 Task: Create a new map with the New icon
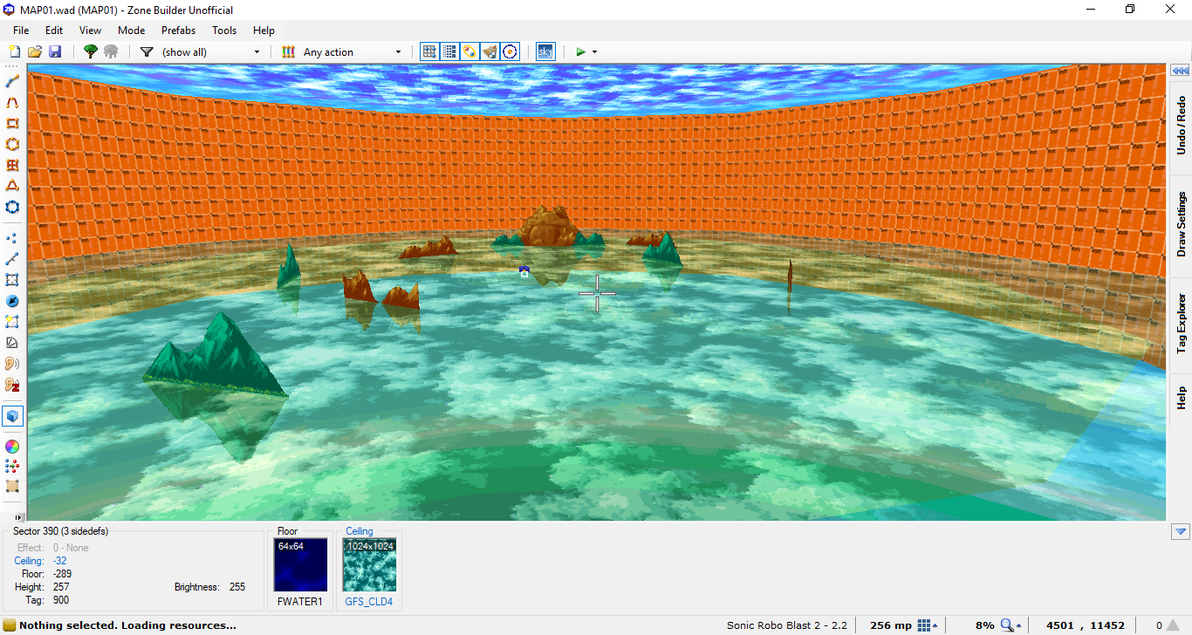15,52
